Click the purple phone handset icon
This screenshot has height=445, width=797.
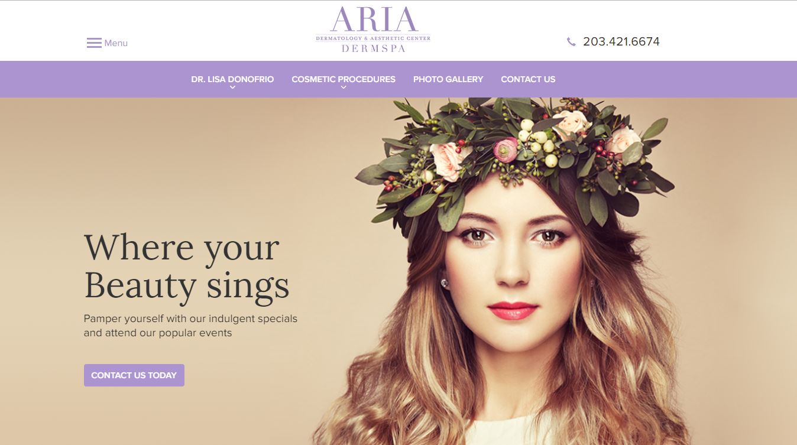click(x=571, y=42)
